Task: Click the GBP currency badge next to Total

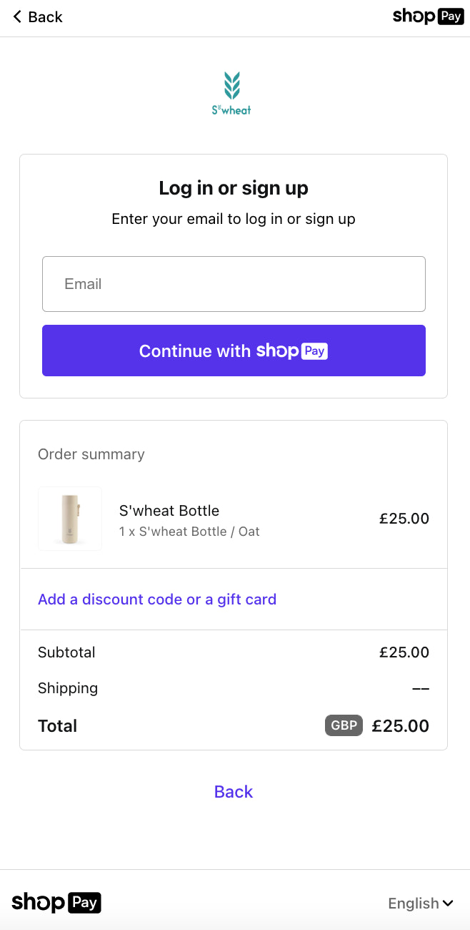Action: 344,725
